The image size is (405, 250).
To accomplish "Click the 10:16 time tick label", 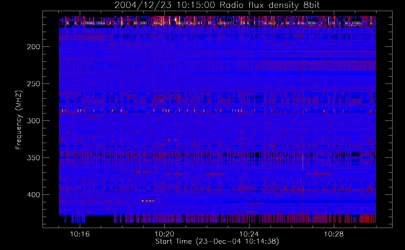I will coord(80,234).
